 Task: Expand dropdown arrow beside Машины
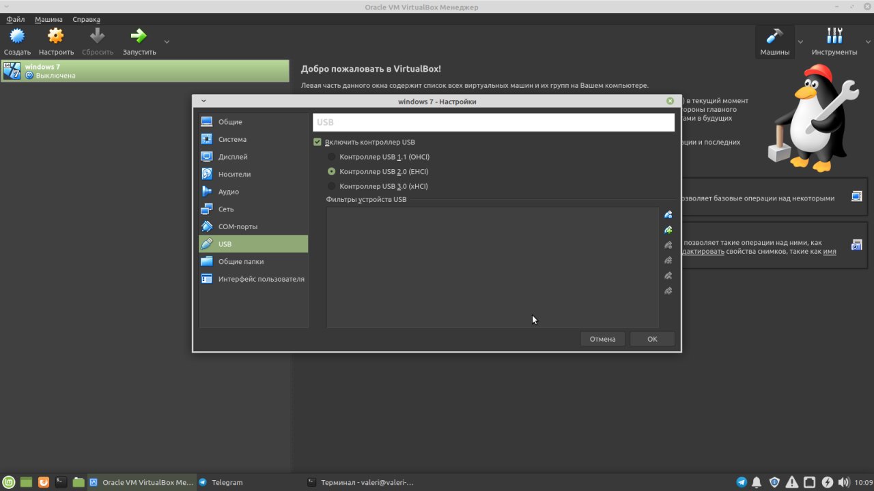click(x=801, y=42)
